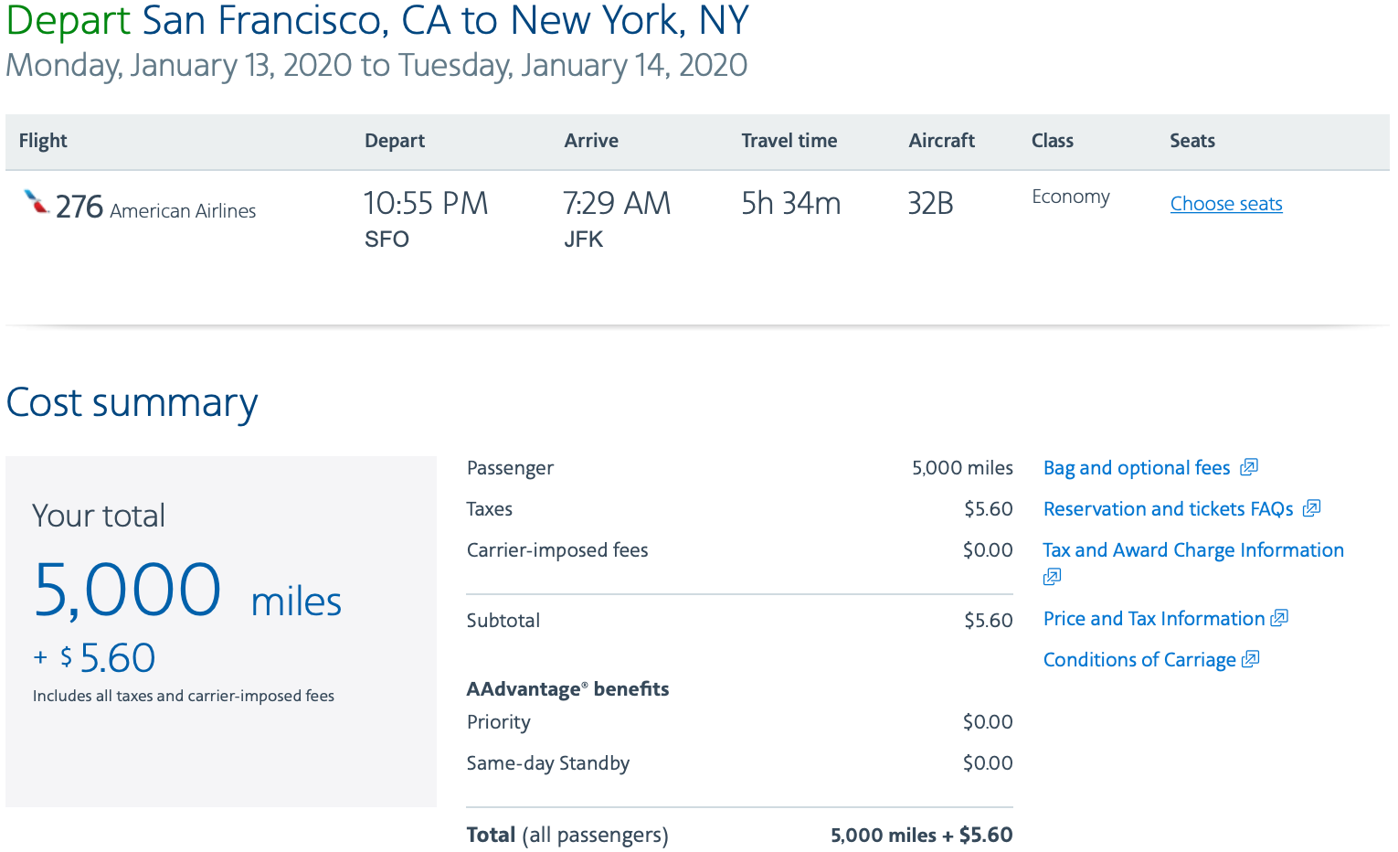Click the Travel time column header
This screenshot has width=1398, height=852.
789,141
